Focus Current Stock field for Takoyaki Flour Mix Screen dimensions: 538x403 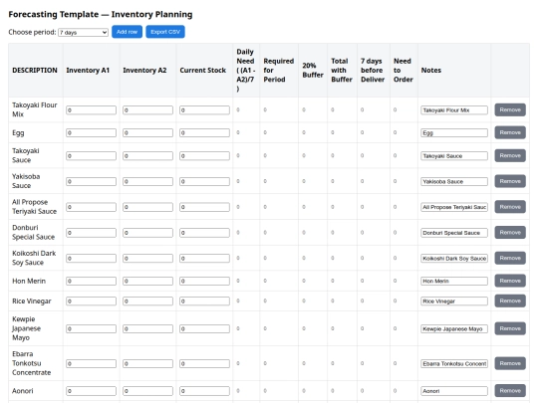tap(204, 110)
